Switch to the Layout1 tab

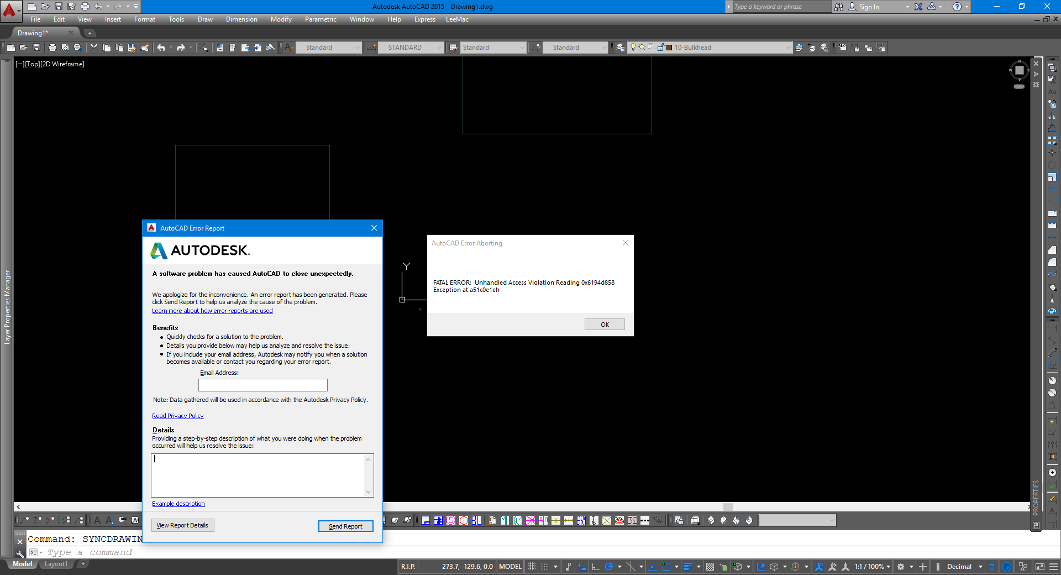56,564
